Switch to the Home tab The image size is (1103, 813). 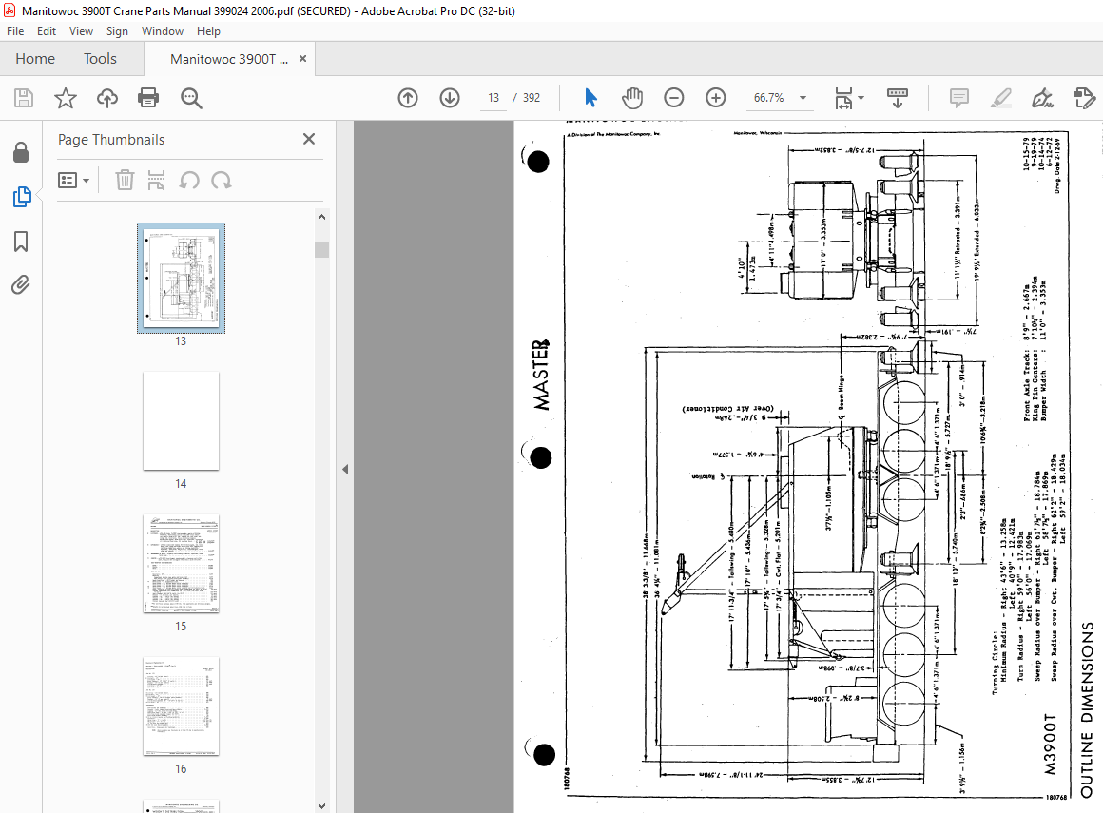35,58
